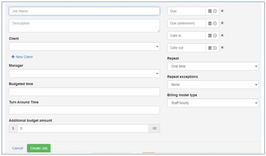Click the Date in text input
266x156 pixels.
186,36
